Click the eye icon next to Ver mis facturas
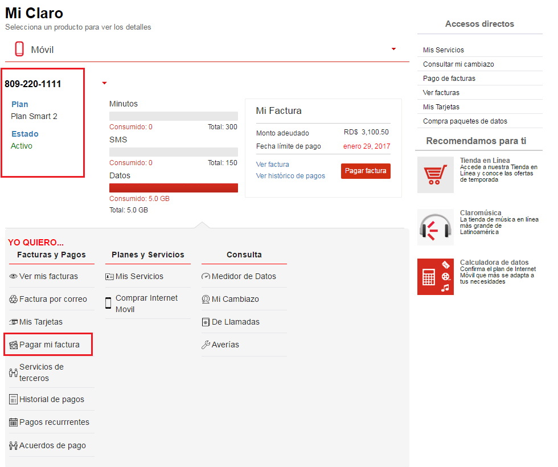Viewport: 558px width, 467px height. (x=13, y=276)
